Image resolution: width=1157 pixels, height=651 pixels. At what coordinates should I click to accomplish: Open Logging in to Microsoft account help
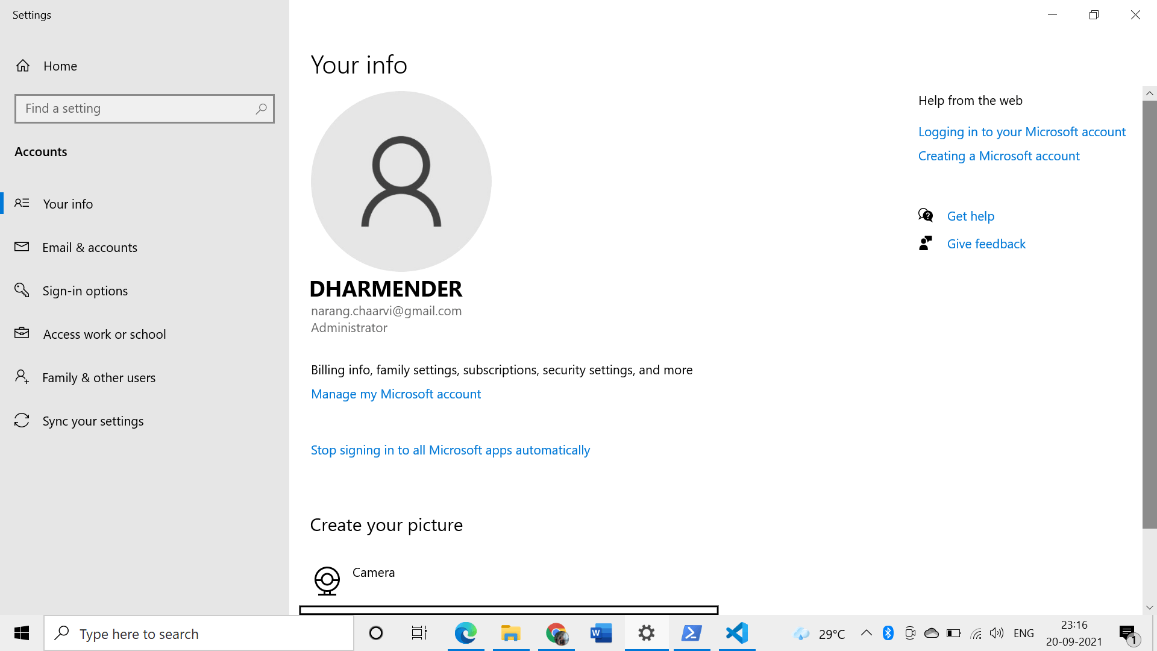[1021, 132]
